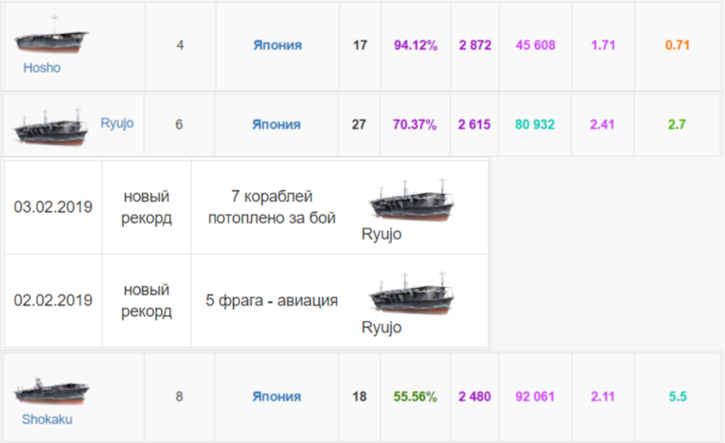Image resolution: width=725 pixels, height=443 pixels.
Task: Click the '7 кораблей потоплено за бой' record
Action: (272, 207)
